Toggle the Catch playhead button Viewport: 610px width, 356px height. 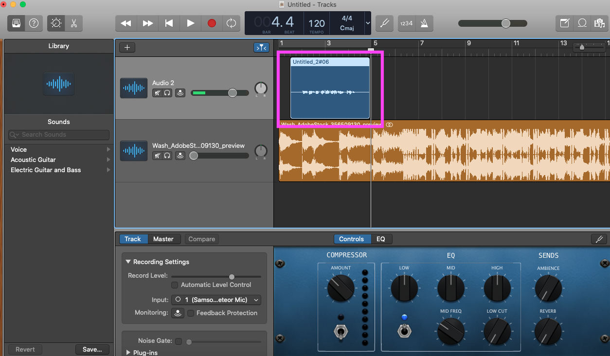coord(261,47)
